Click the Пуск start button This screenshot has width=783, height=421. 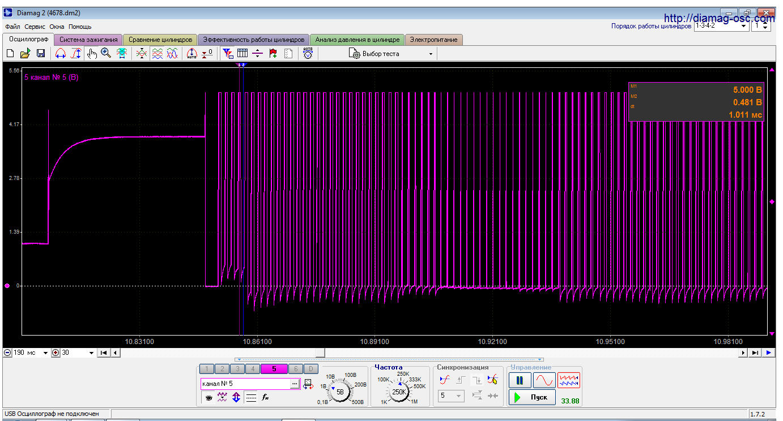tap(531, 397)
